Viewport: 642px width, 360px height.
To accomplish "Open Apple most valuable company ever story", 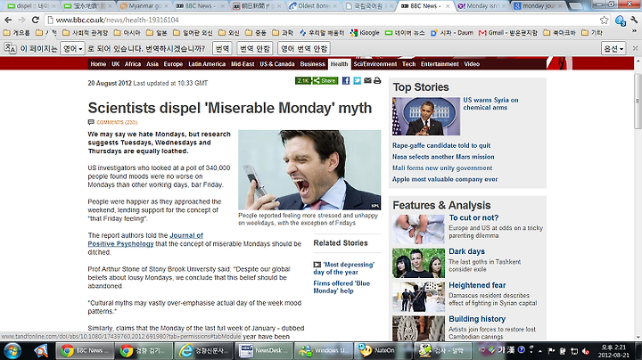I will (x=445, y=179).
